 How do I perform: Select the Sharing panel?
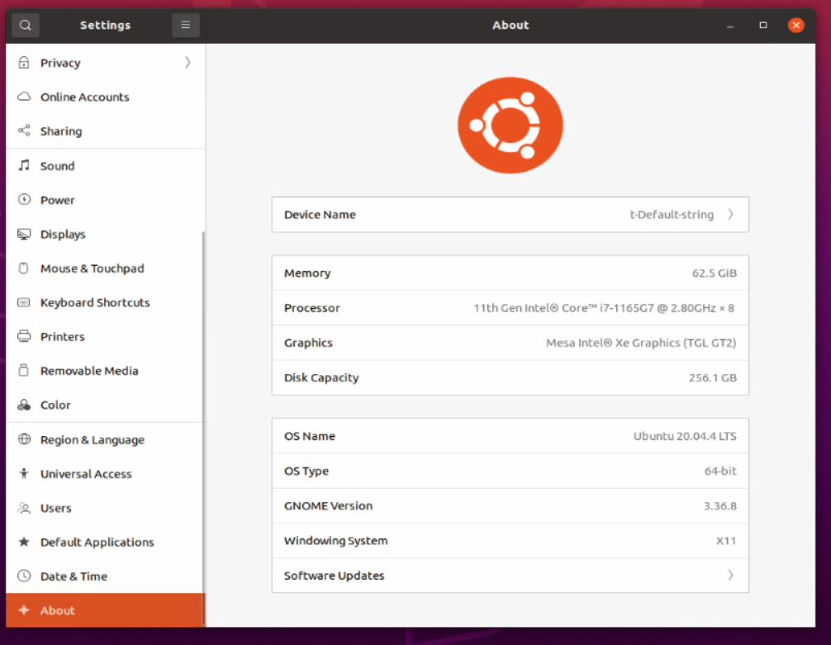[x=105, y=131]
